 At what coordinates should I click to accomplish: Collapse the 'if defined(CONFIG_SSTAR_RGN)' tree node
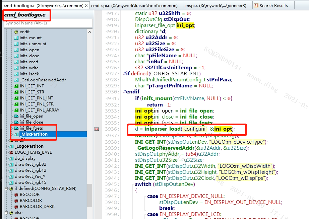[7, 189]
